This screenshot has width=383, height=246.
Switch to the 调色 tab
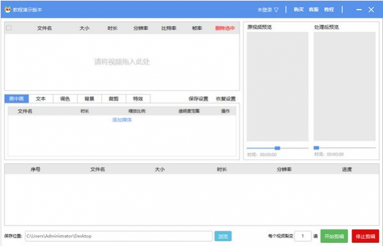(65, 99)
